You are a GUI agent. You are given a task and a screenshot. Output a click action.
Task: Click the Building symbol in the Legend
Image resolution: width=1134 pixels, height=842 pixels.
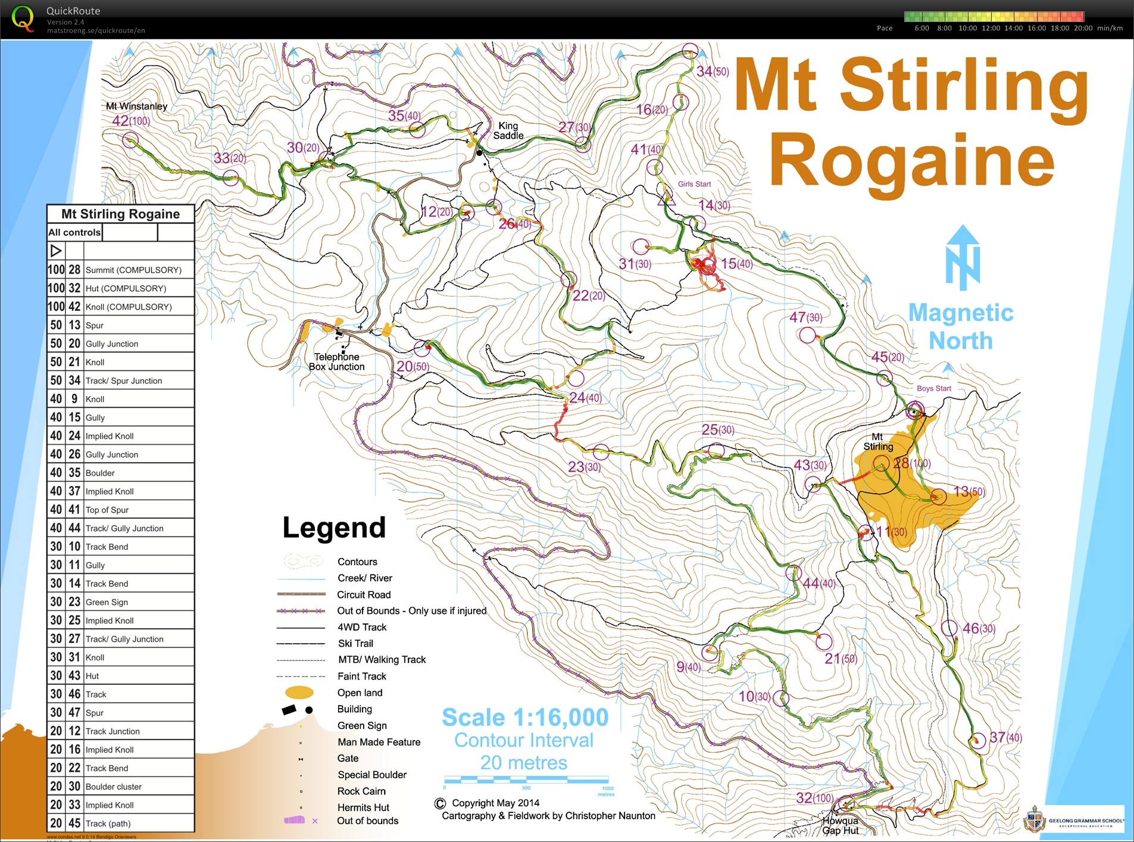click(x=295, y=709)
